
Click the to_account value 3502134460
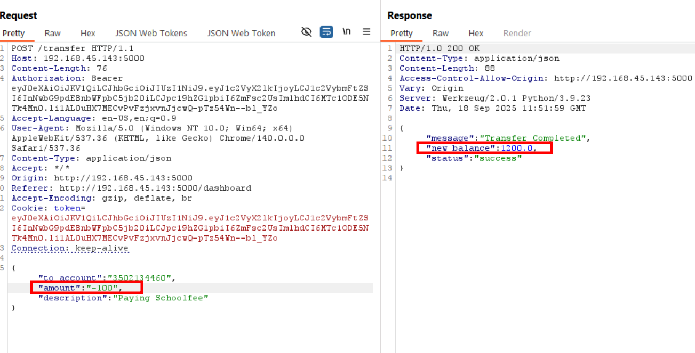coord(140,278)
